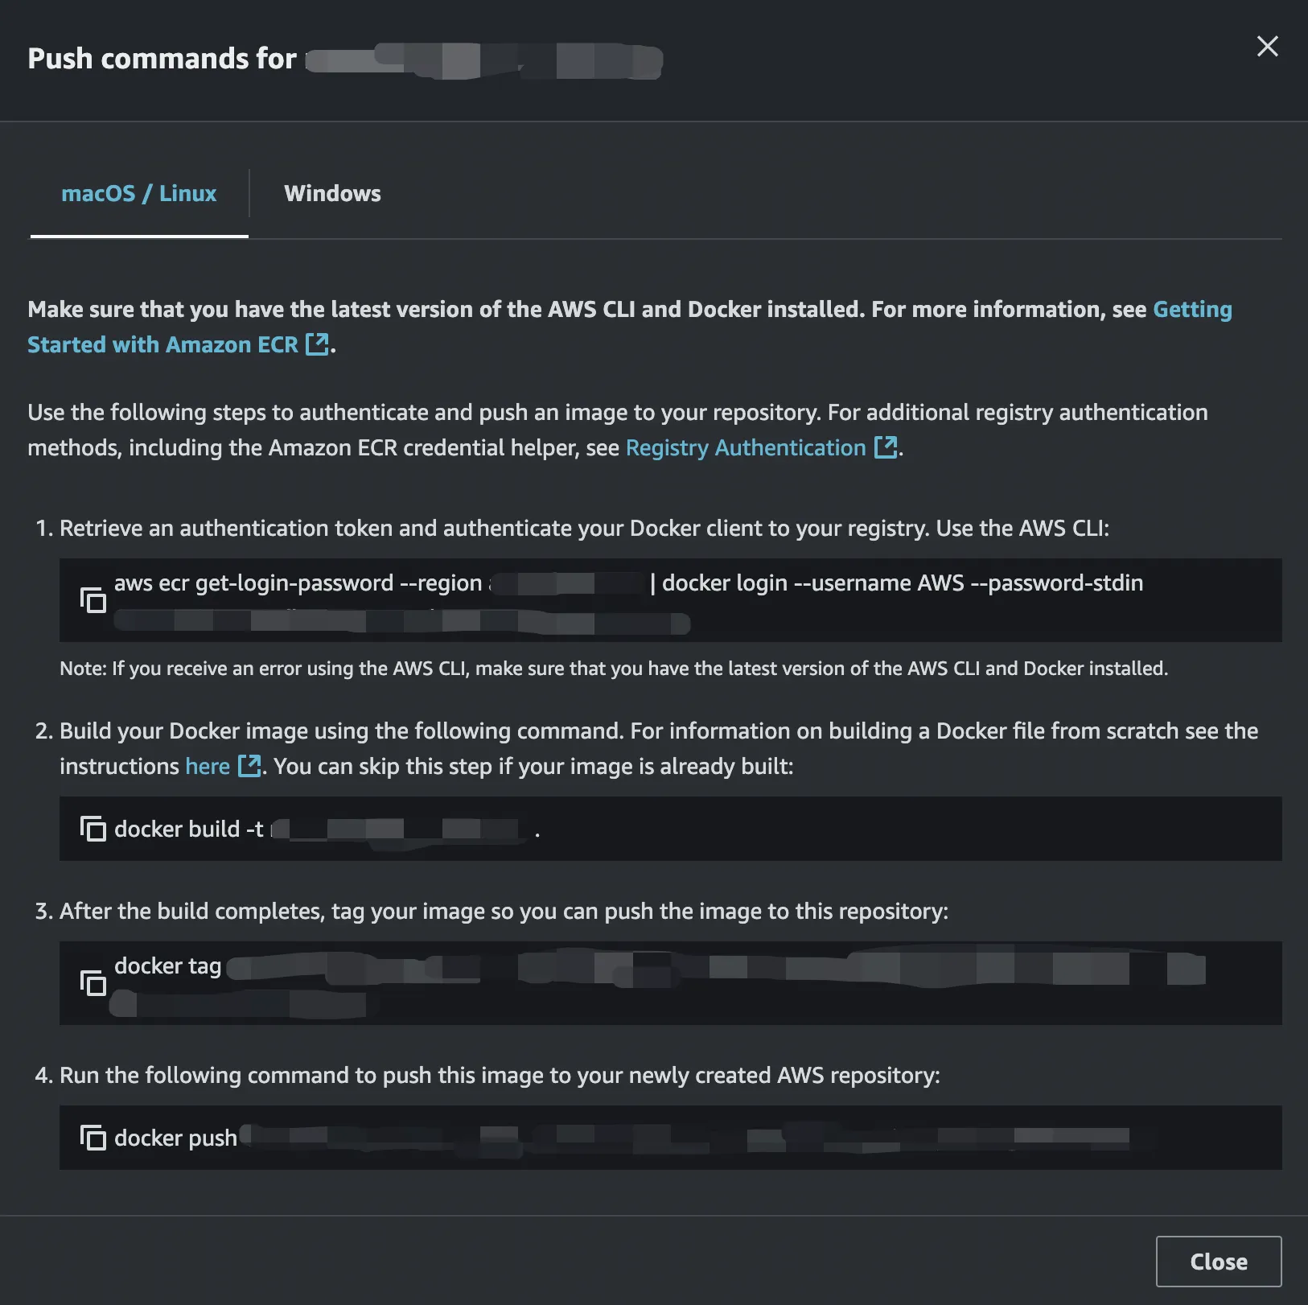Image resolution: width=1308 pixels, height=1305 pixels.
Task: Click external-link icon next to 'here'
Action: coord(249,766)
